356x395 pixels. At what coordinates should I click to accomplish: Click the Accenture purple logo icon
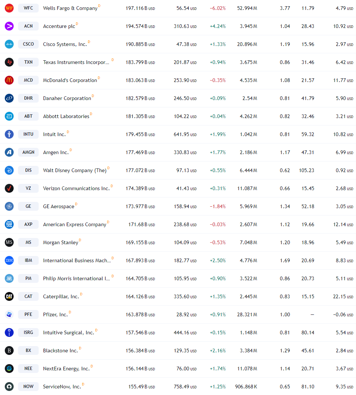9,26
